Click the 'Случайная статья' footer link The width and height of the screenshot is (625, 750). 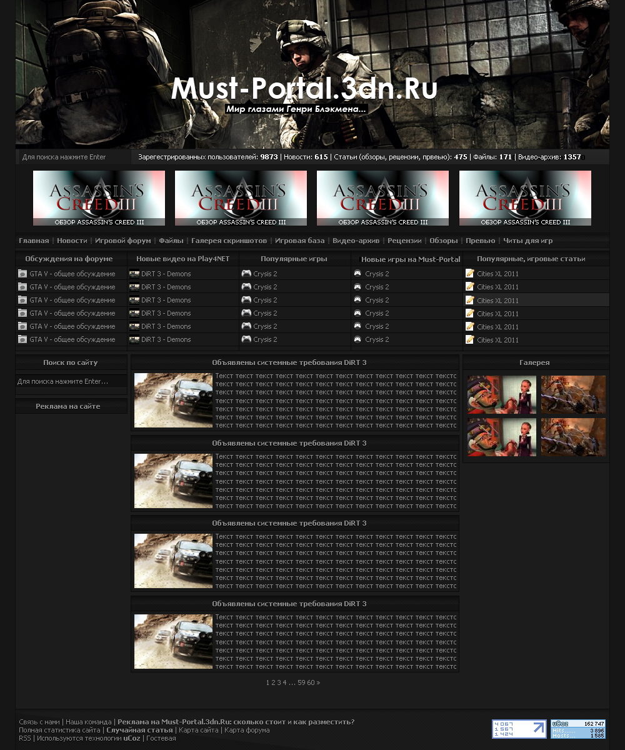139,730
